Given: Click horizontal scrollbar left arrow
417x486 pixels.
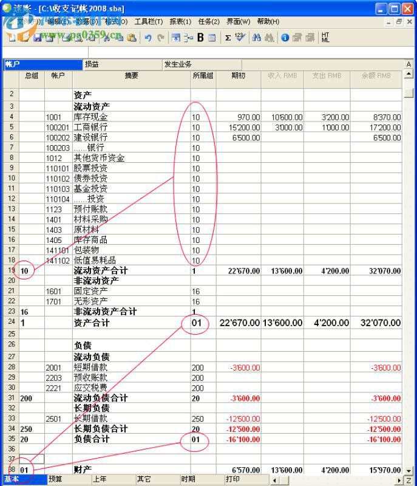Looking at the screenshot, I should (274, 481).
